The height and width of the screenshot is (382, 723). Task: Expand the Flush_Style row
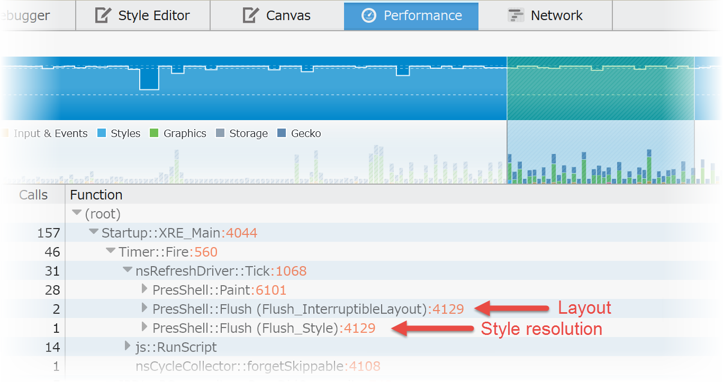coord(144,327)
